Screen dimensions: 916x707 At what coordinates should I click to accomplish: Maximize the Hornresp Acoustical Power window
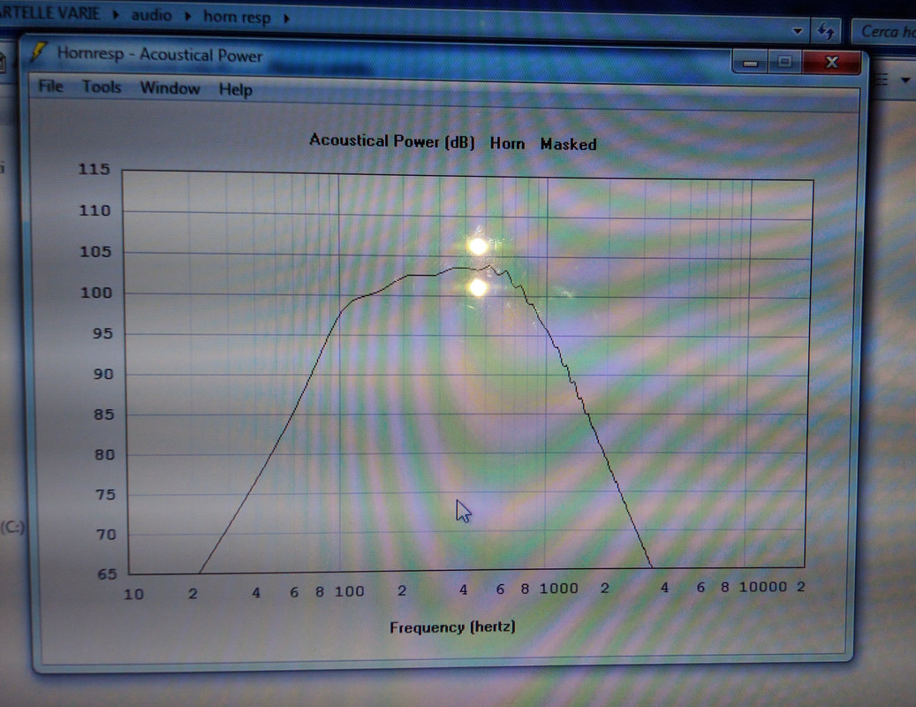click(784, 61)
